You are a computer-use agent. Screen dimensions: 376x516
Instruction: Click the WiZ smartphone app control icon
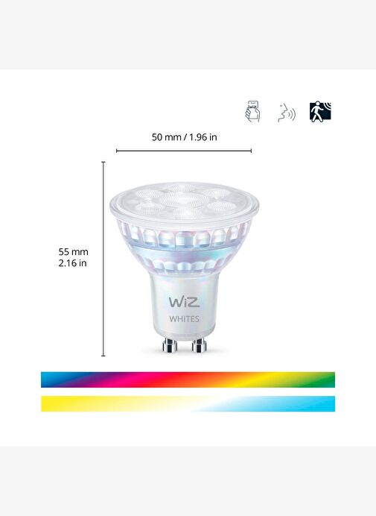(252, 112)
